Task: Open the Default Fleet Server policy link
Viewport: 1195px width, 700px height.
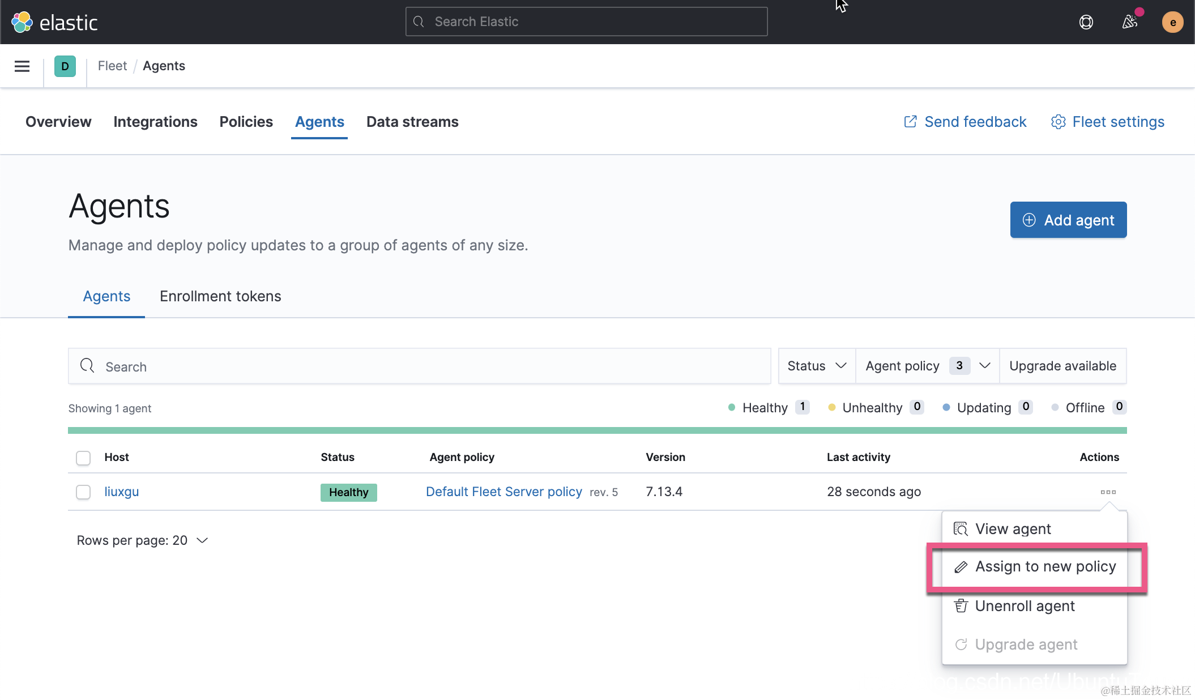Action: 503,492
